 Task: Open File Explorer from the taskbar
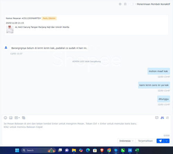(74, 150)
